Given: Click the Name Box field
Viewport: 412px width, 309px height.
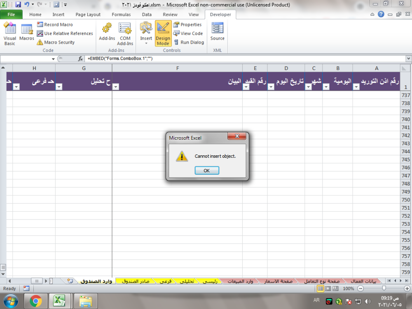Looking at the screenshot, I should point(26,59).
